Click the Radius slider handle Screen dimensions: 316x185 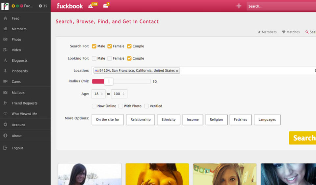click(108, 81)
